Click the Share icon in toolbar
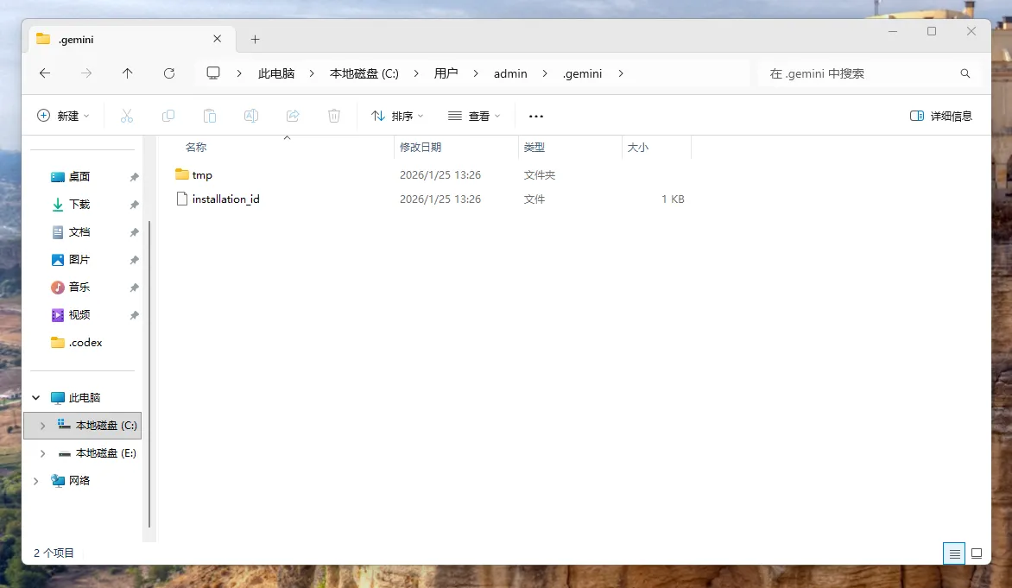This screenshot has height=588, width=1012. pyautogui.click(x=293, y=116)
